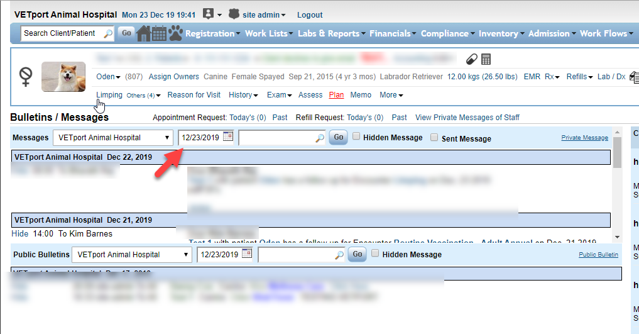Click magnifier in Public Bulletins search field
The height and width of the screenshot is (334, 639).
pyautogui.click(x=339, y=255)
